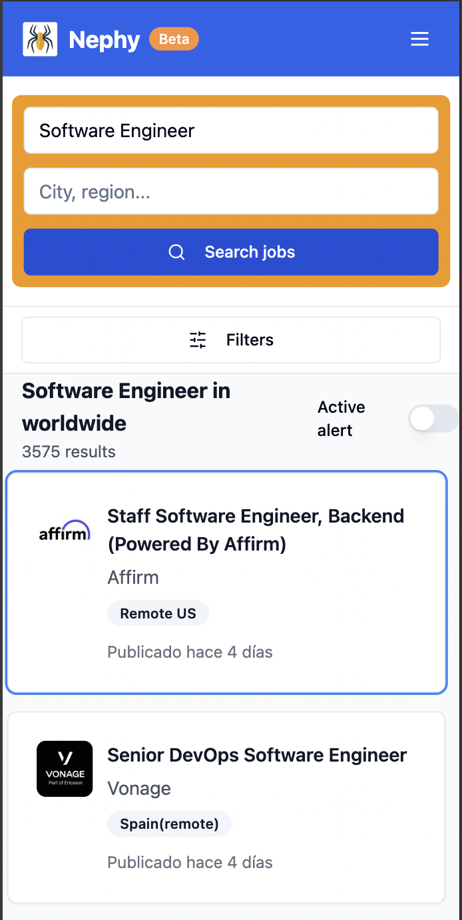Click the "3575 results" text

click(x=69, y=451)
